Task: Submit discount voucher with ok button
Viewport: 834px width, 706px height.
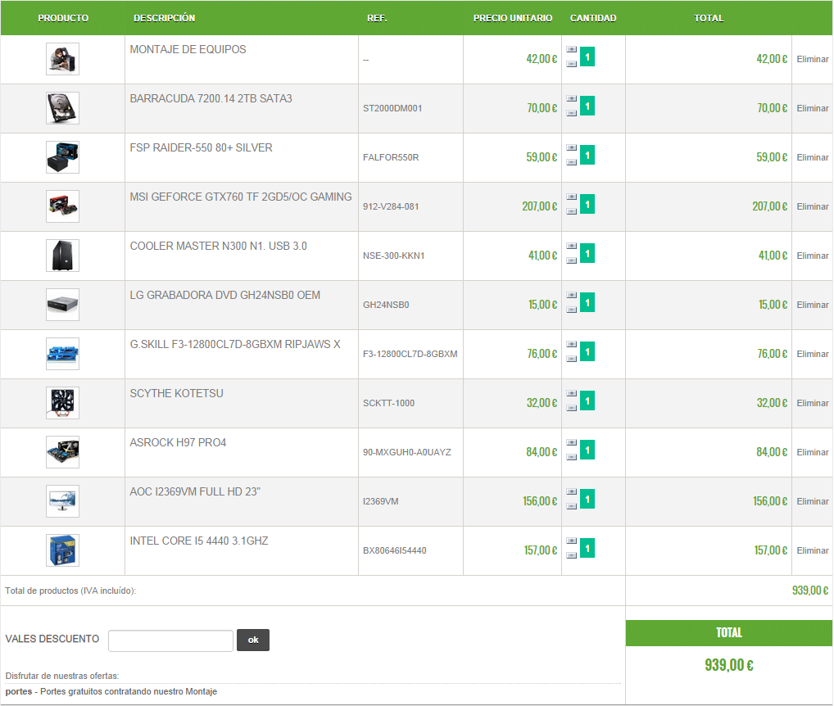Action: pyautogui.click(x=253, y=640)
